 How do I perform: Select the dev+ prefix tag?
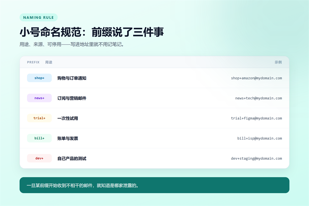click(39, 158)
